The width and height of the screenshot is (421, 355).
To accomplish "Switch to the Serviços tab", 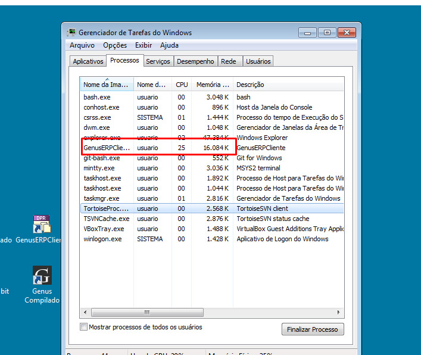I will [158, 61].
